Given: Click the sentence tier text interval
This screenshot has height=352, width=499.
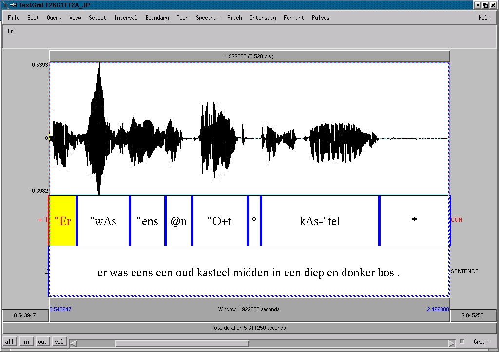Looking at the screenshot, I should tap(249, 272).
